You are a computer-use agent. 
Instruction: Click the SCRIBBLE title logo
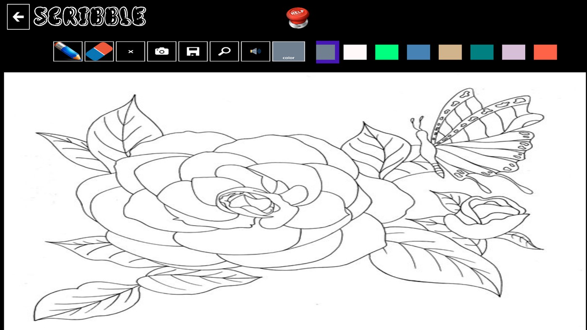(x=89, y=18)
